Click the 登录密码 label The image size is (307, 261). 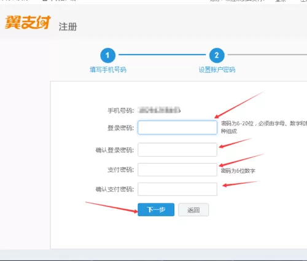pos(121,128)
